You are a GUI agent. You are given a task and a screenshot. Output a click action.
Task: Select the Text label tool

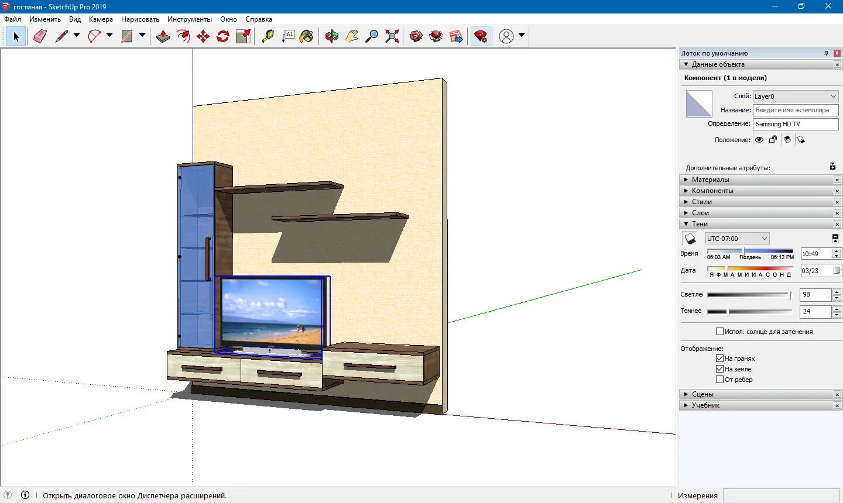point(287,36)
